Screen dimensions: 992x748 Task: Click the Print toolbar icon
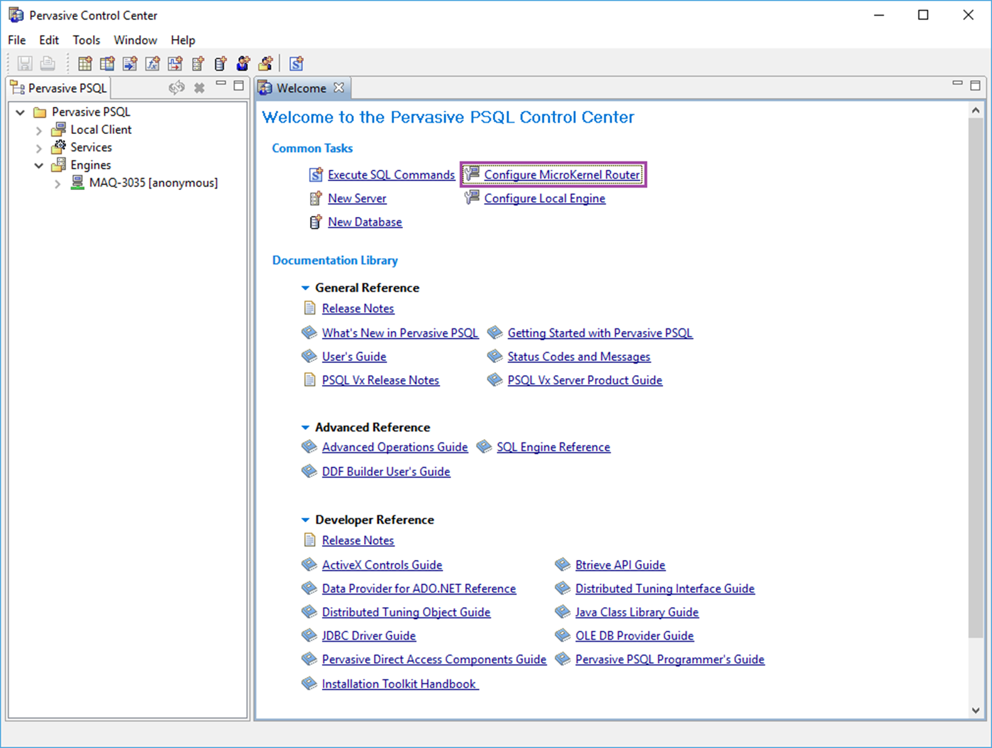tap(47, 64)
